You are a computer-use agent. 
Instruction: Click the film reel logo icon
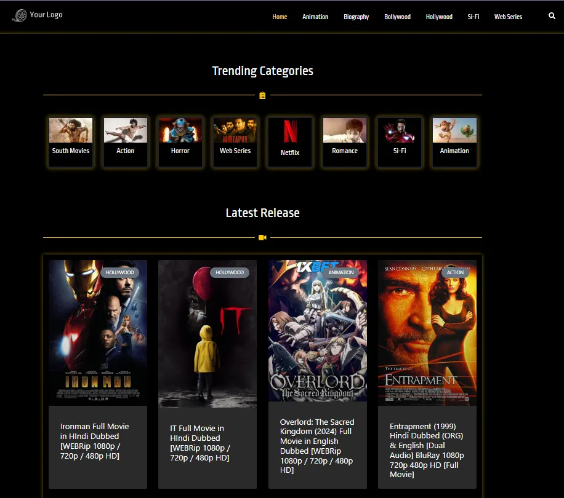tap(20, 15)
